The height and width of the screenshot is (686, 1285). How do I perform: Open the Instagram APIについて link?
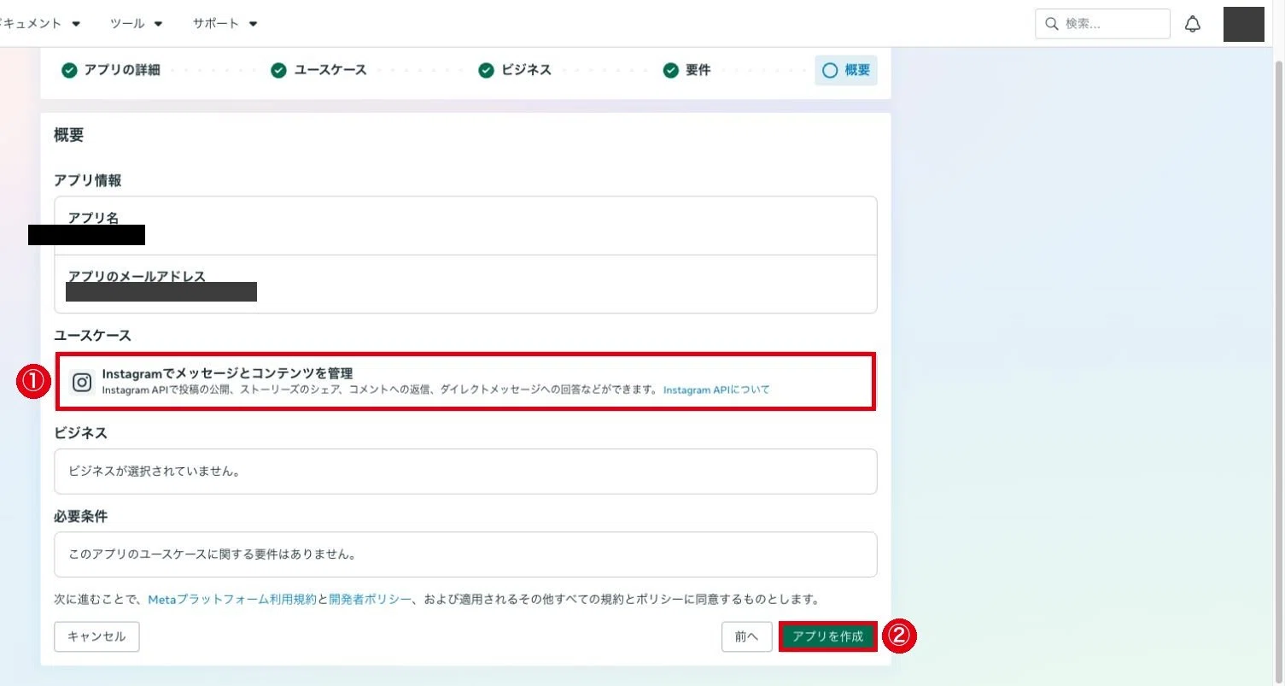pyautogui.click(x=716, y=390)
